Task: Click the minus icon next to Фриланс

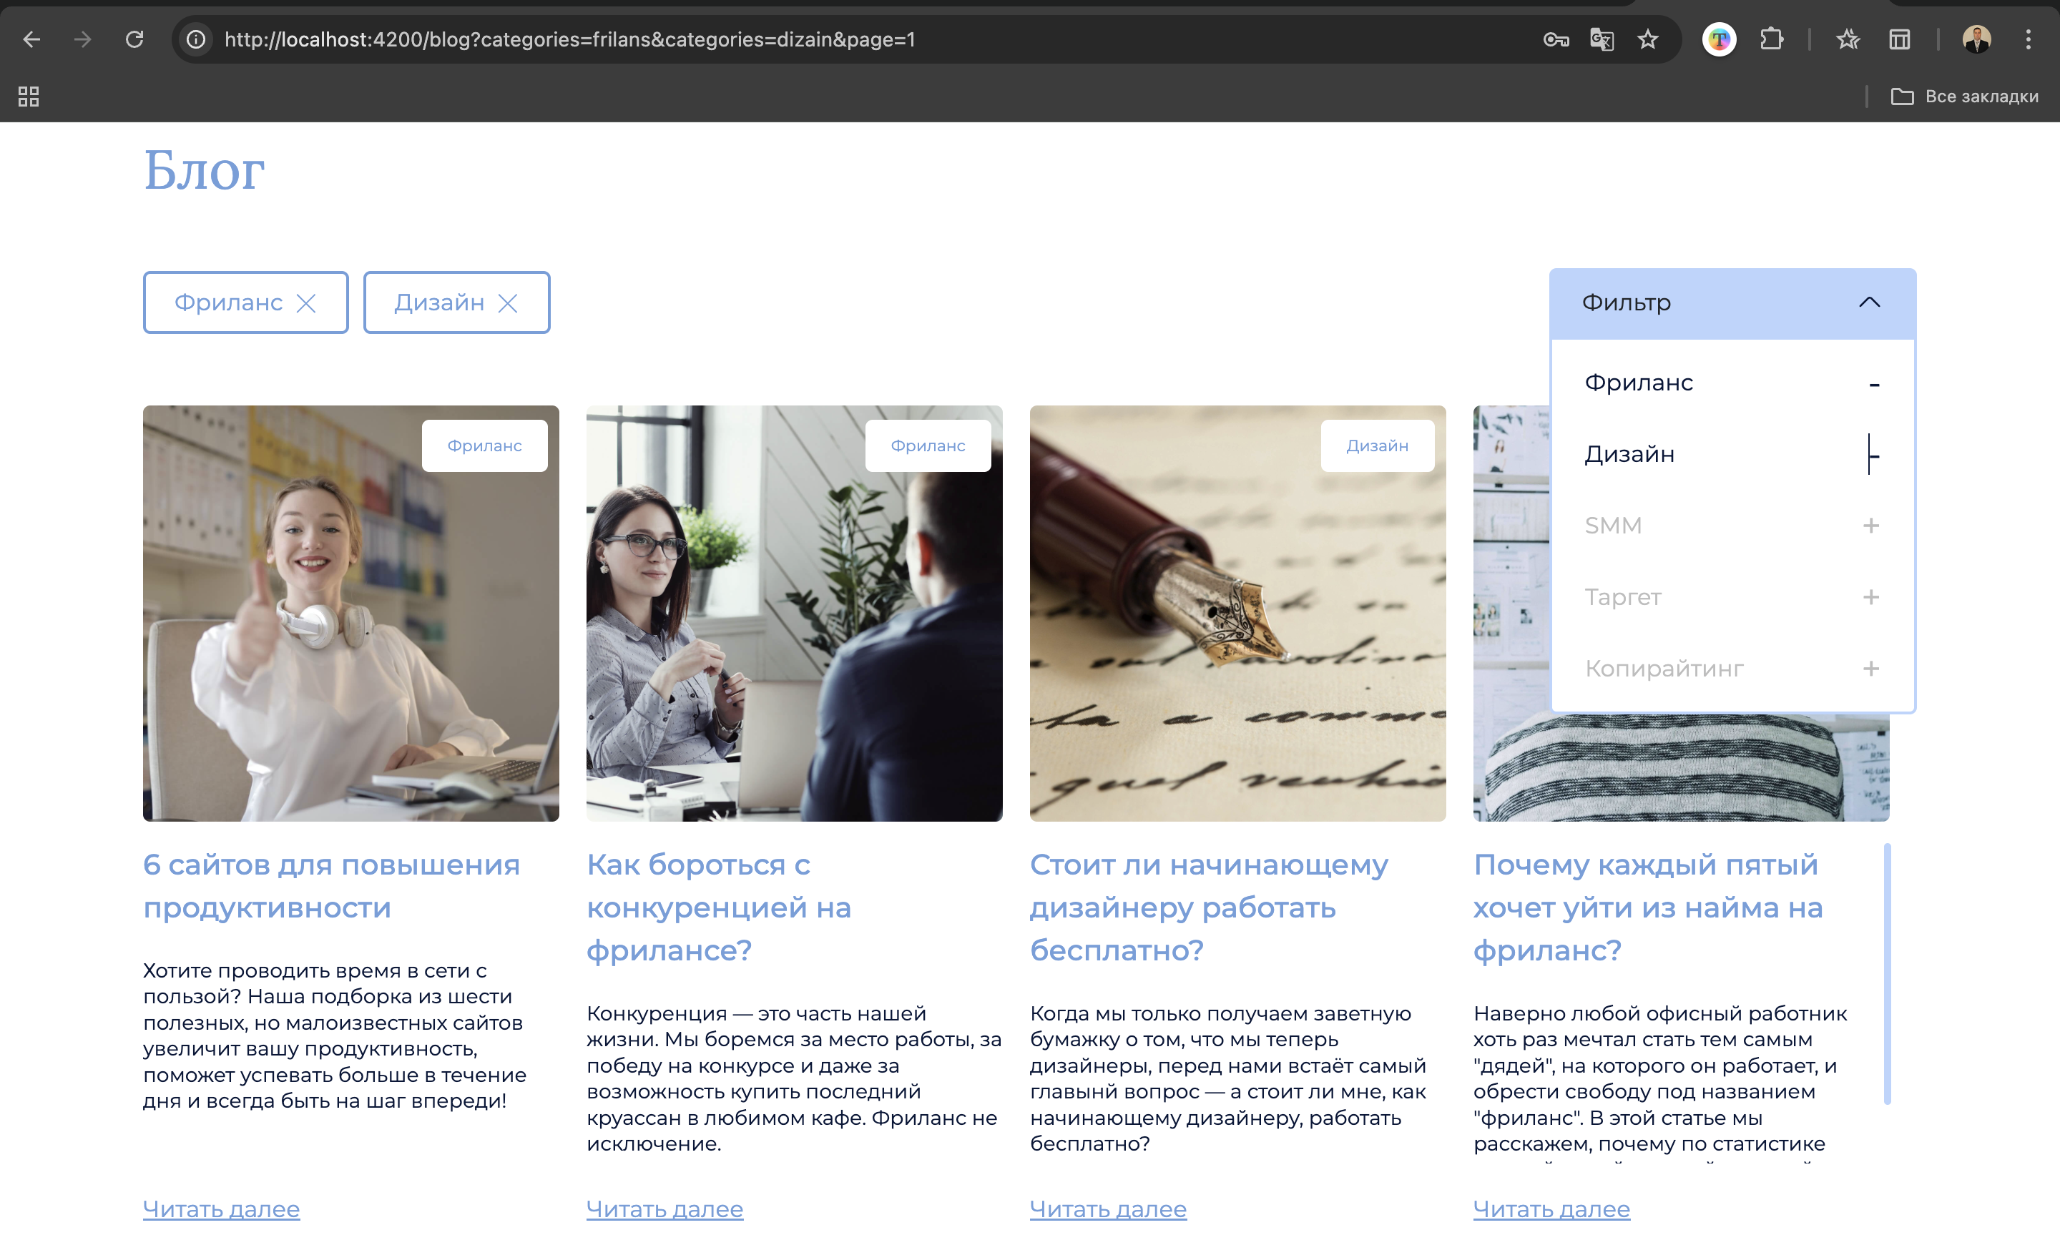Action: pyautogui.click(x=1875, y=385)
